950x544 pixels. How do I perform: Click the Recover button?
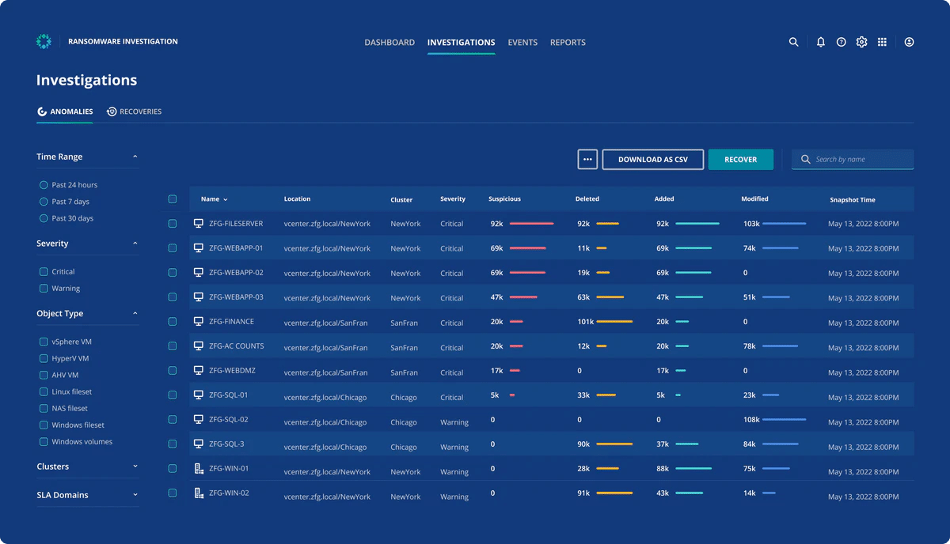(x=741, y=160)
